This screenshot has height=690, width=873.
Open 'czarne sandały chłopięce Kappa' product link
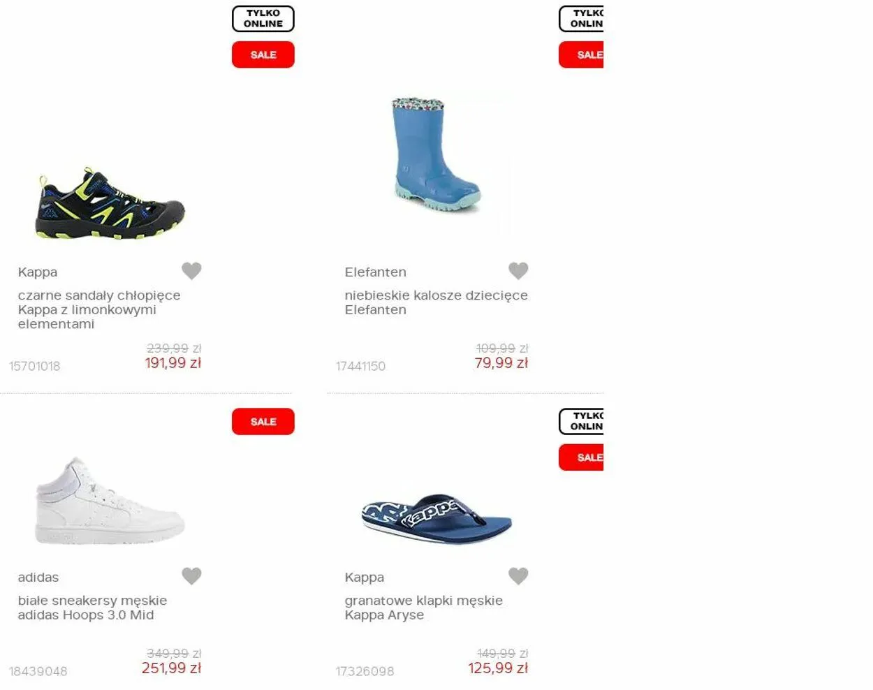tap(99, 309)
